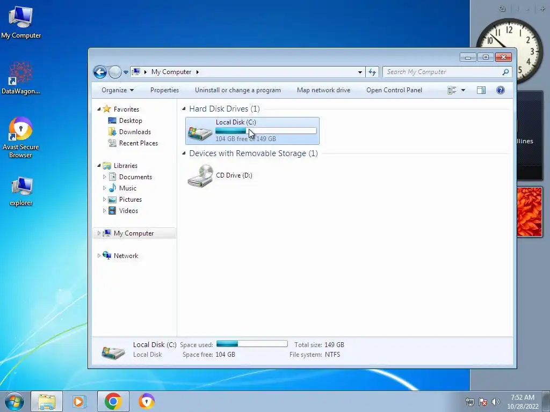Collapse the Favorites tree group
Viewport: 550px width, 412px height.
99,109
